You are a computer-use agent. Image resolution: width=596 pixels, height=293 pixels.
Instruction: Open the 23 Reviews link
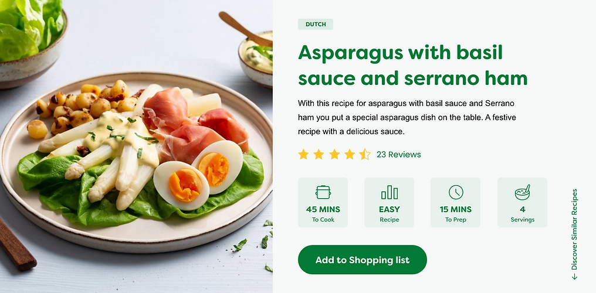click(x=399, y=155)
